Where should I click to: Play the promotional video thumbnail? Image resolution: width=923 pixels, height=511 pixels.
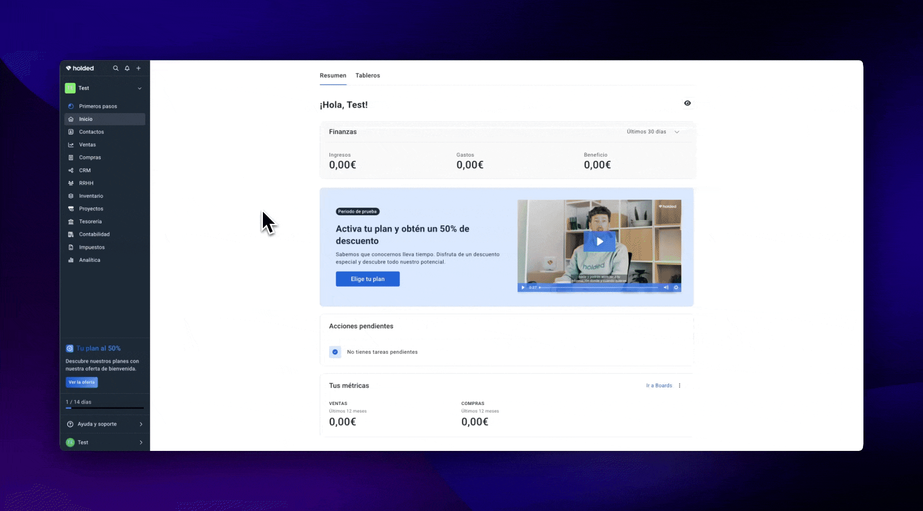(599, 241)
